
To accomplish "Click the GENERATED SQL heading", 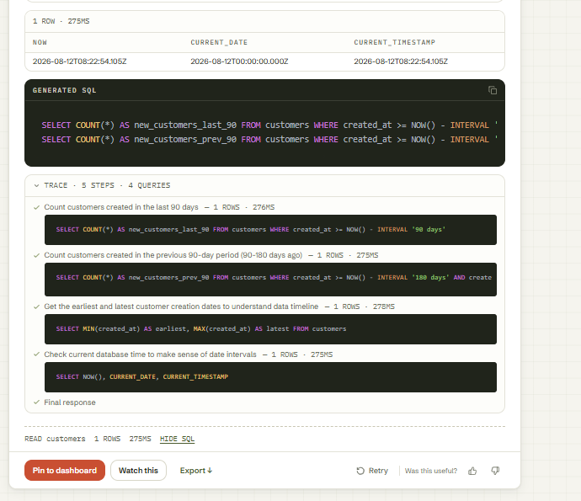I will pos(65,90).
